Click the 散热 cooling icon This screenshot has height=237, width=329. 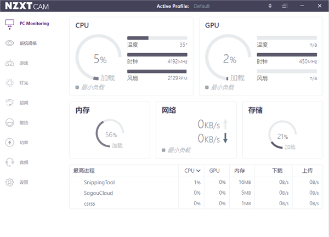(x=10, y=122)
